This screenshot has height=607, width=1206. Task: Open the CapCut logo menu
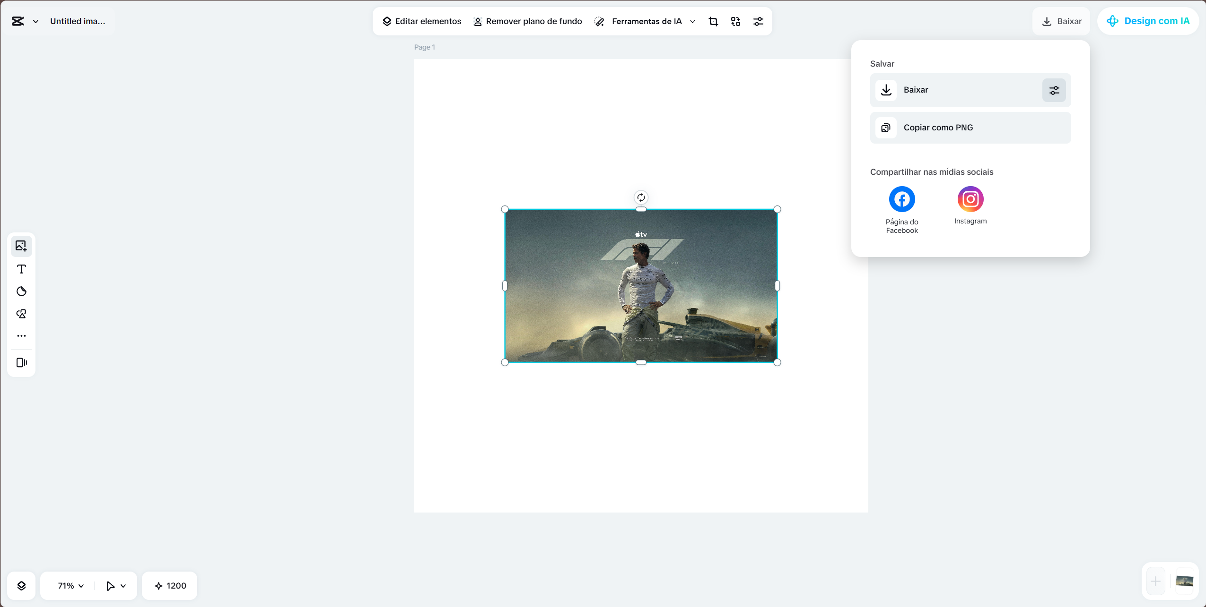click(18, 21)
